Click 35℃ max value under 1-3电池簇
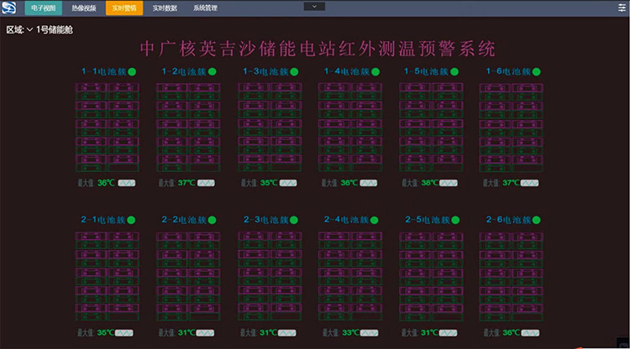 269,183
